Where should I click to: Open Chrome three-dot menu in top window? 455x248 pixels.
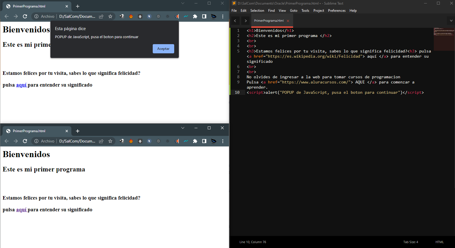point(223,16)
